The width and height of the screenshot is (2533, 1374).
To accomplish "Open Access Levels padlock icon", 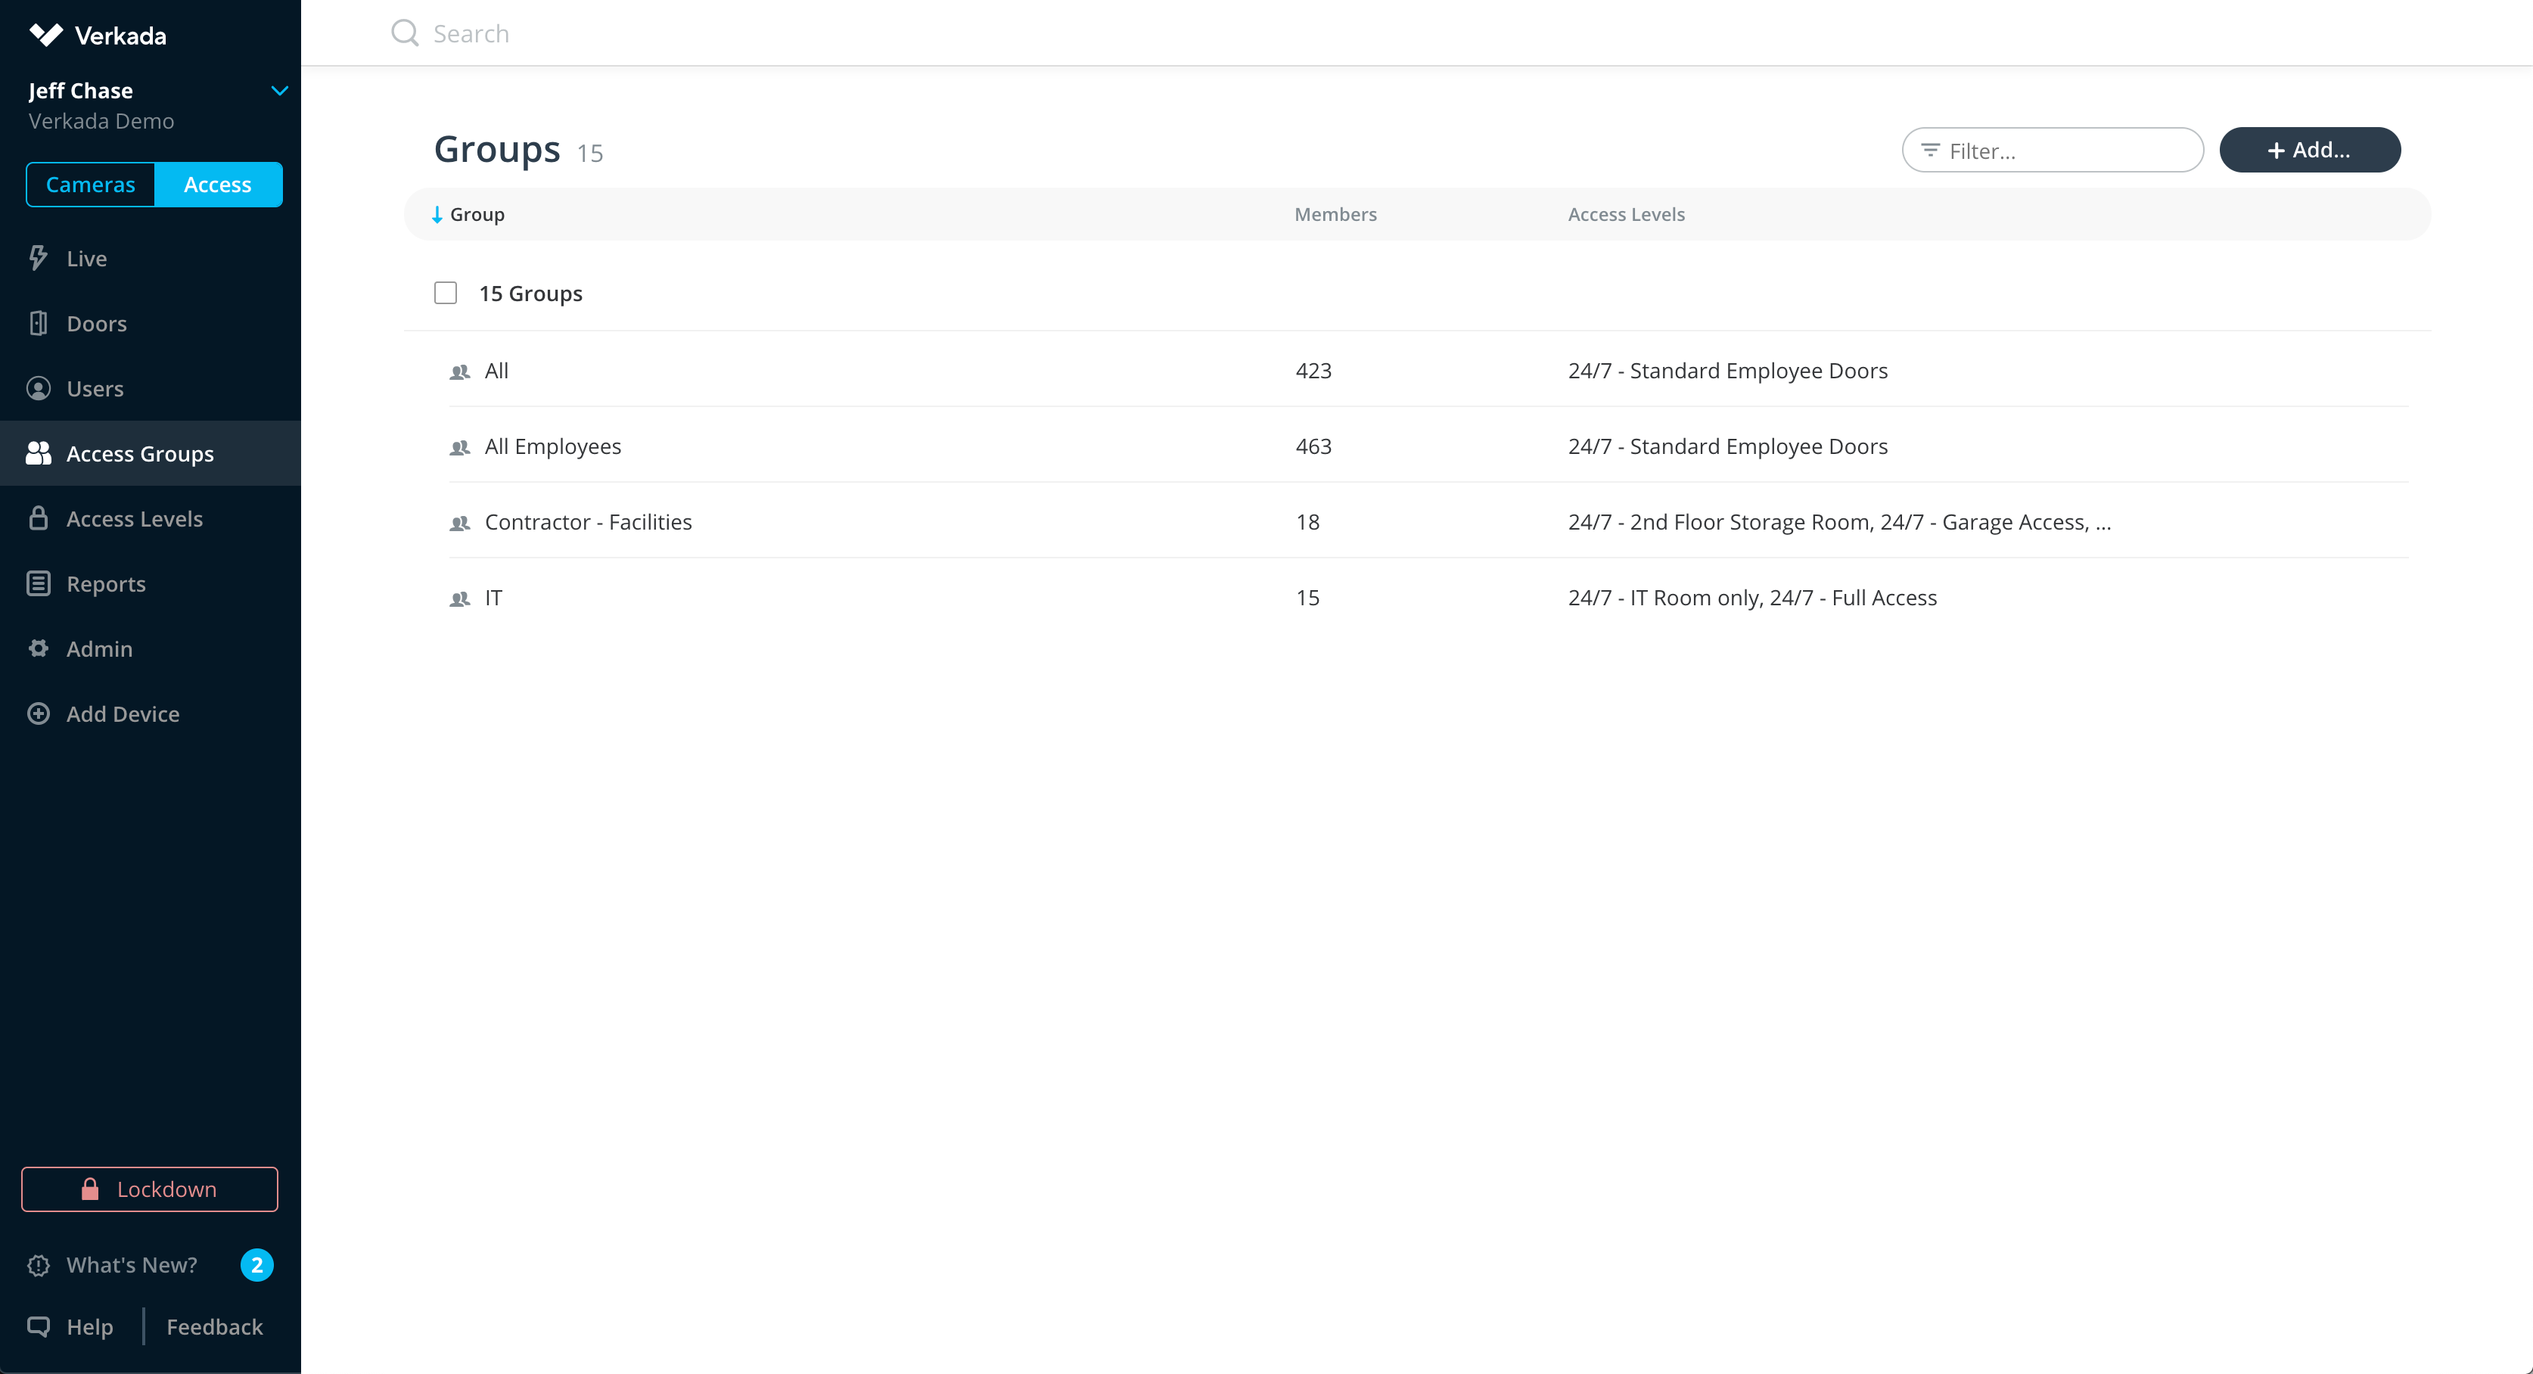I will coord(39,518).
